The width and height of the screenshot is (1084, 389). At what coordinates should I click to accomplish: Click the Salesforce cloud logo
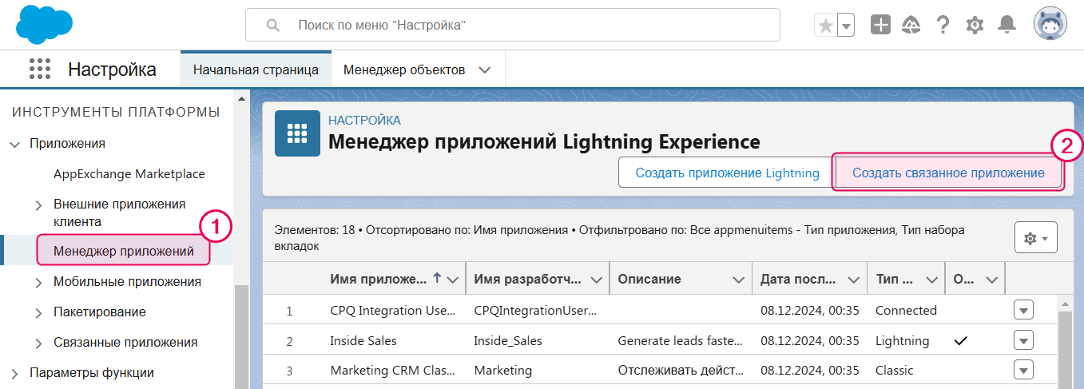coord(44,24)
